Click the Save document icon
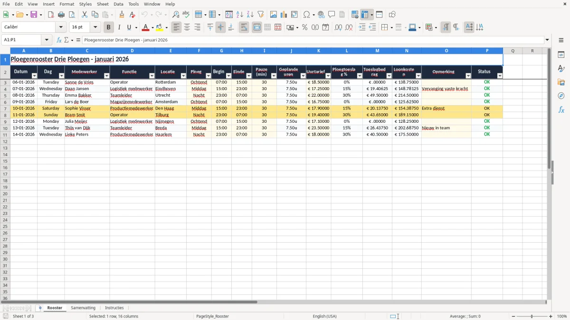The image size is (570, 320). (34, 15)
